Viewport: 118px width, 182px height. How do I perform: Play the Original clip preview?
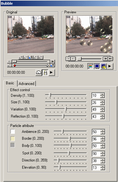point(52,72)
